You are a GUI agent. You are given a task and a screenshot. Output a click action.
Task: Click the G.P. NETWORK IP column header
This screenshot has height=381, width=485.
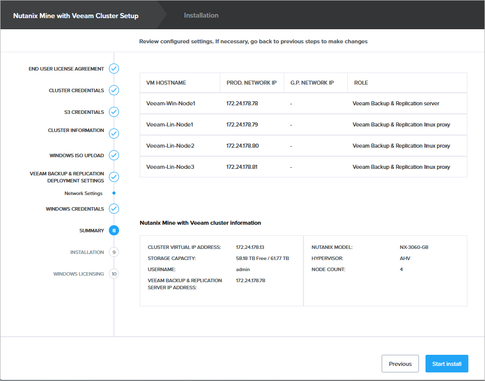click(316, 83)
